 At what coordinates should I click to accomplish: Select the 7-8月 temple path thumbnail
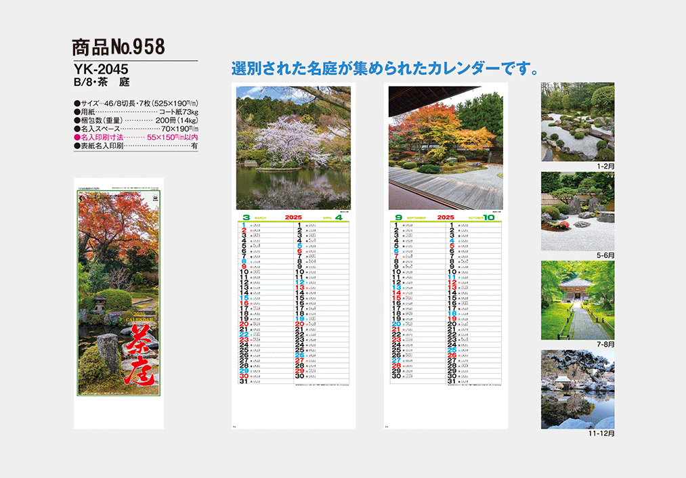tap(577, 300)
